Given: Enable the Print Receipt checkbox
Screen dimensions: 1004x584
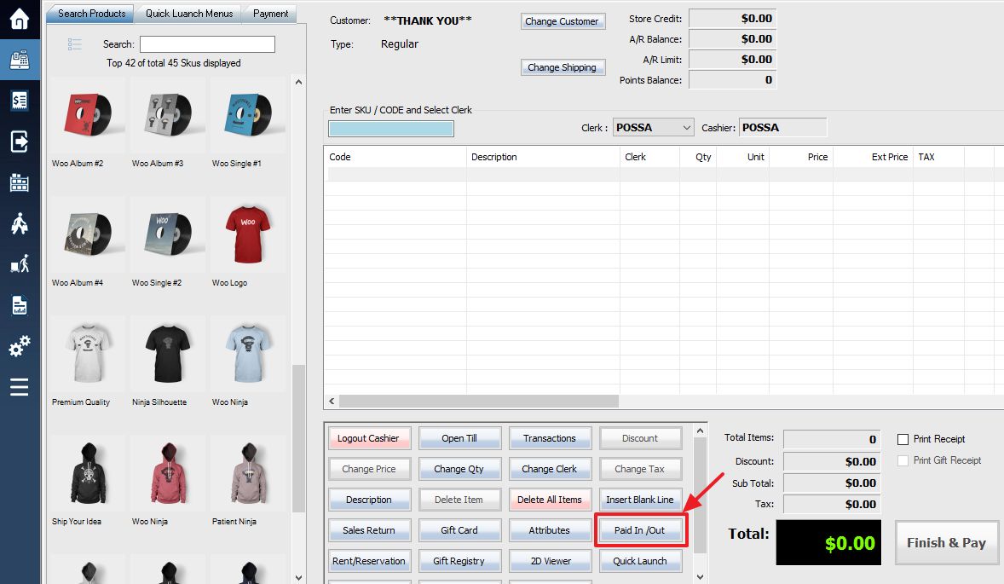Looking at the screenshot, I should pyautogui.click(x=903, y=439).
